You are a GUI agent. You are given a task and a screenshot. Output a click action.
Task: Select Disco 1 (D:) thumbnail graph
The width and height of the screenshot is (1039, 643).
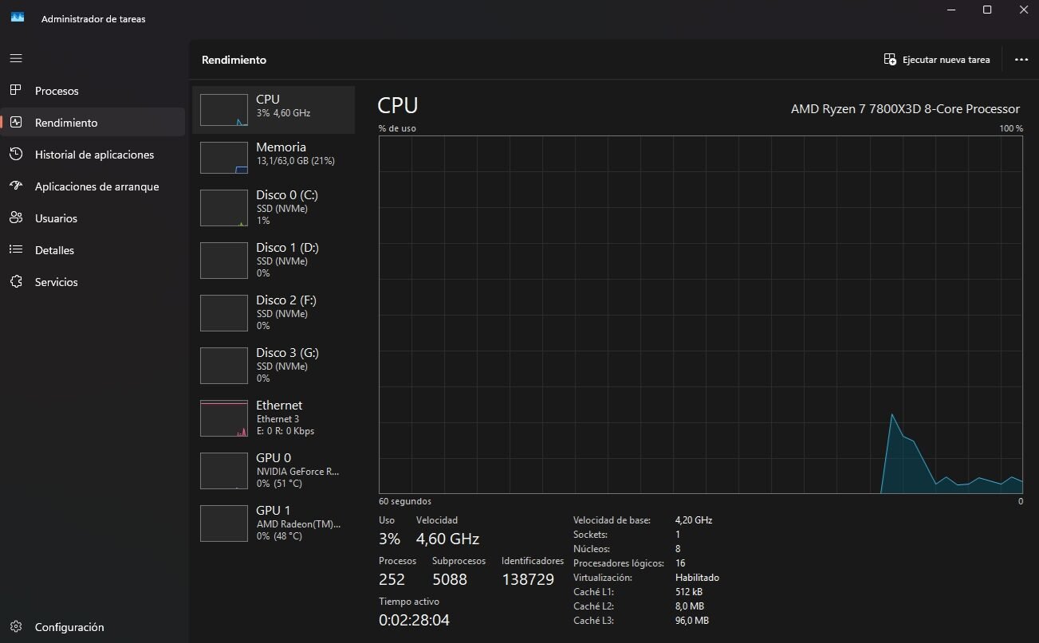pos(224,261)
